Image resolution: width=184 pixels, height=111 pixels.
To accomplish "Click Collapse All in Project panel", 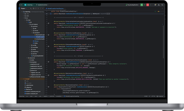I will click(x=38, y=9).
